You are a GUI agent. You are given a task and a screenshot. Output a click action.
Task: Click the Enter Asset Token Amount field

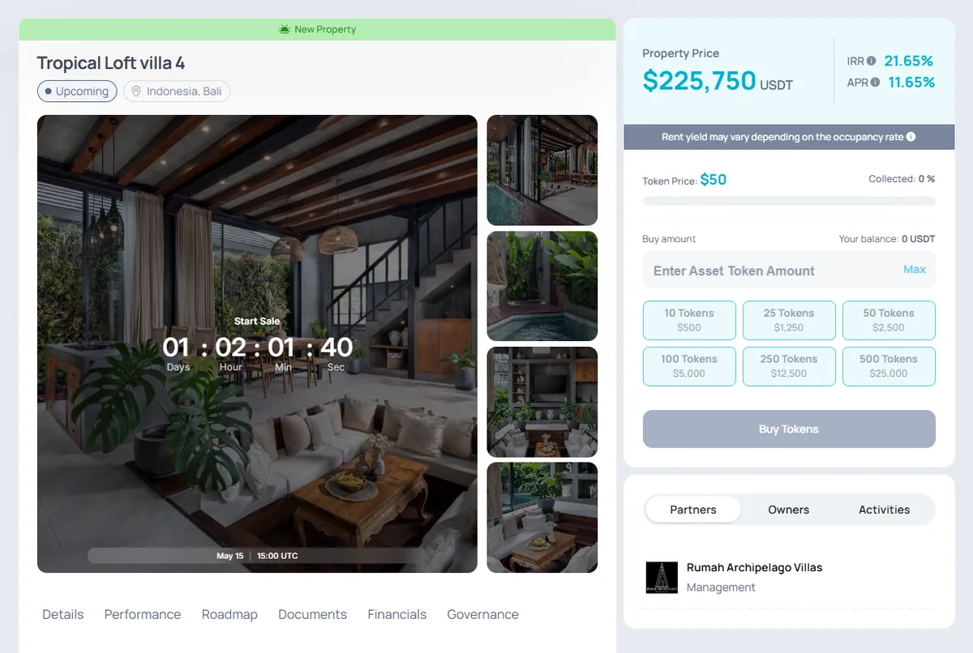click(x=789, y=270)
